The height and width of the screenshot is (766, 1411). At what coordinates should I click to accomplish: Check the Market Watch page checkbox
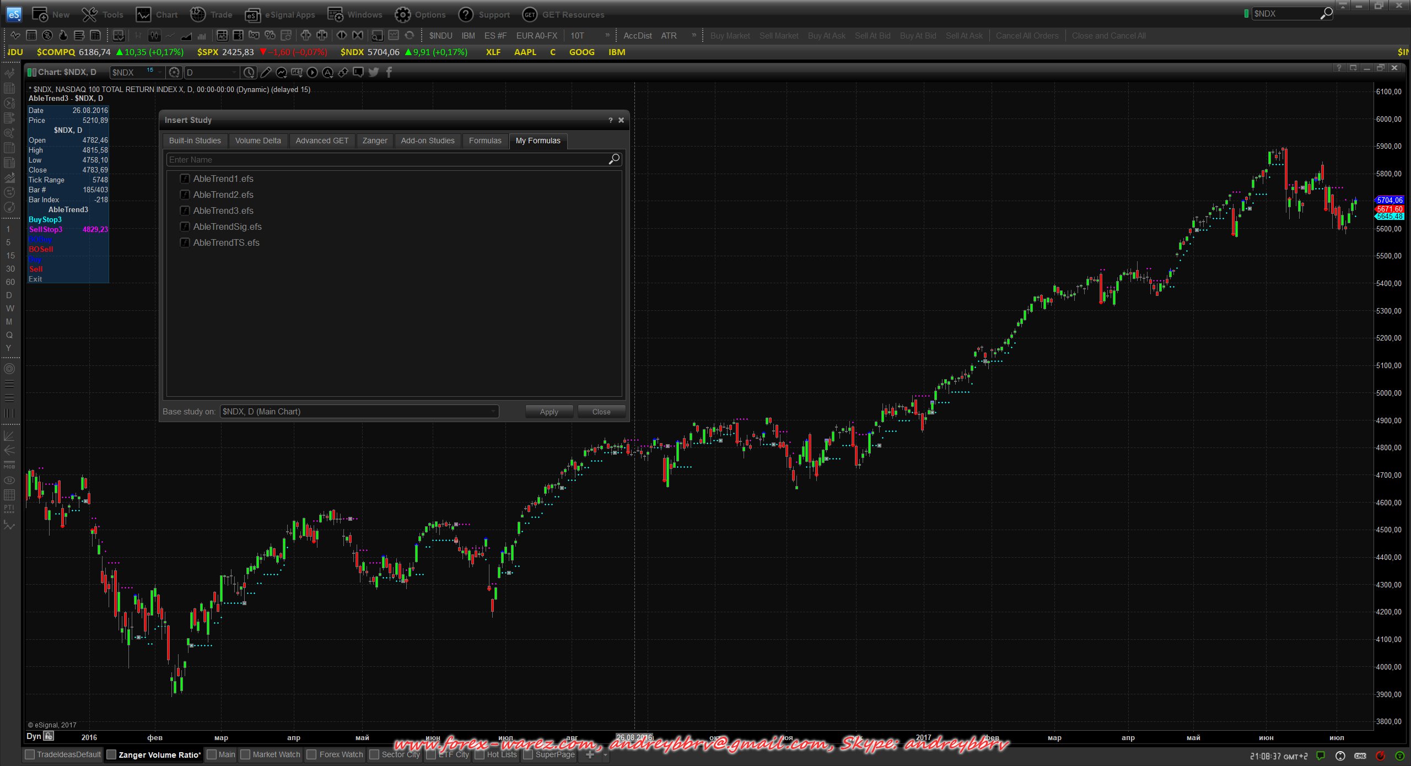[x=246, y=754]
